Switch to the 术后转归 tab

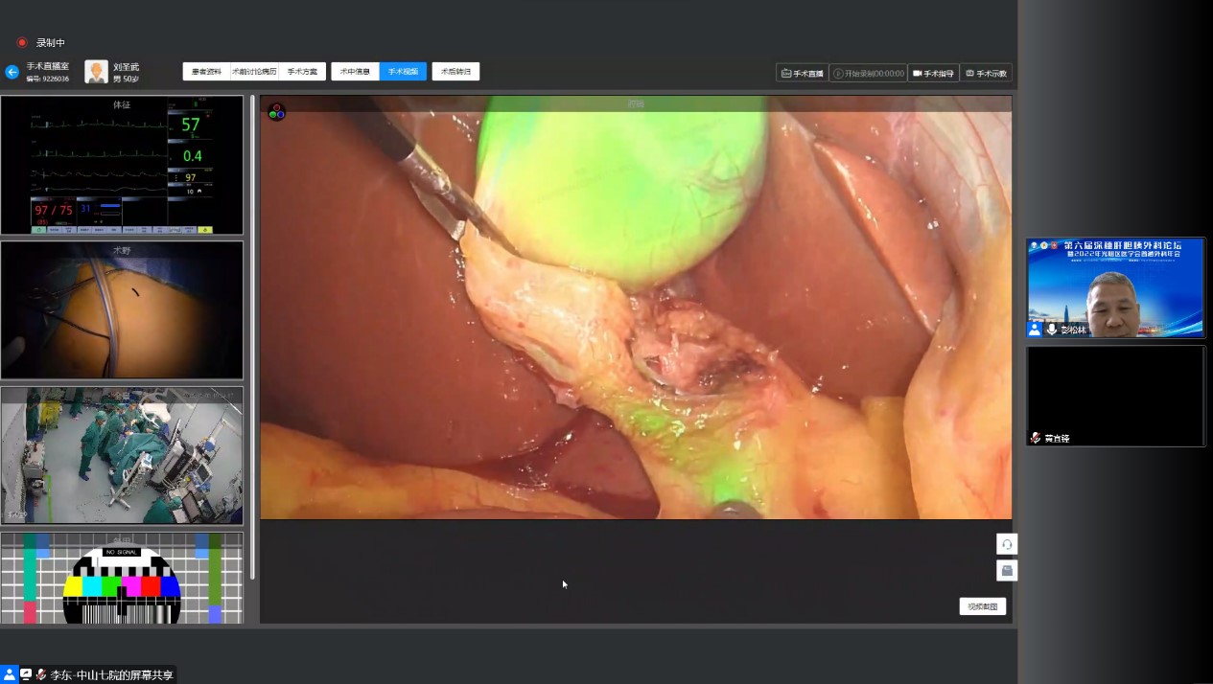pos(455,72)
